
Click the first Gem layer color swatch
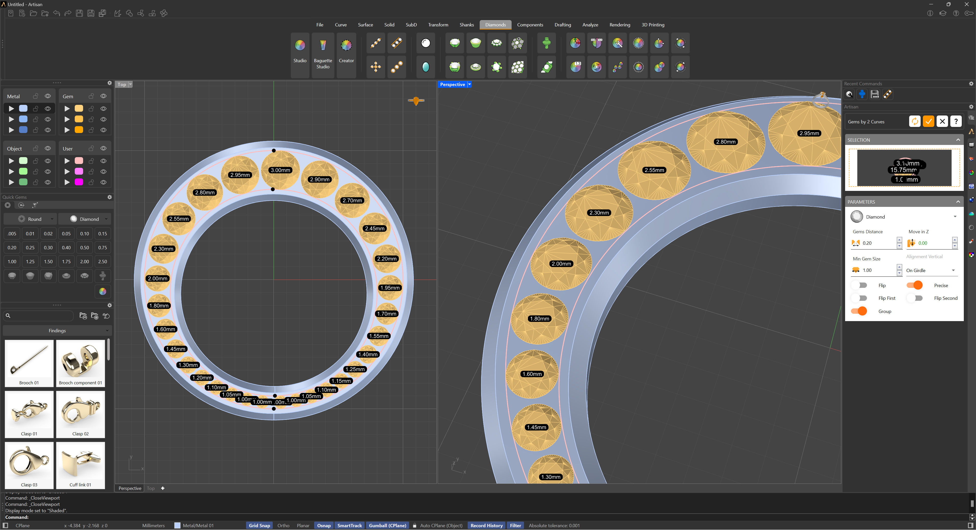79,109
